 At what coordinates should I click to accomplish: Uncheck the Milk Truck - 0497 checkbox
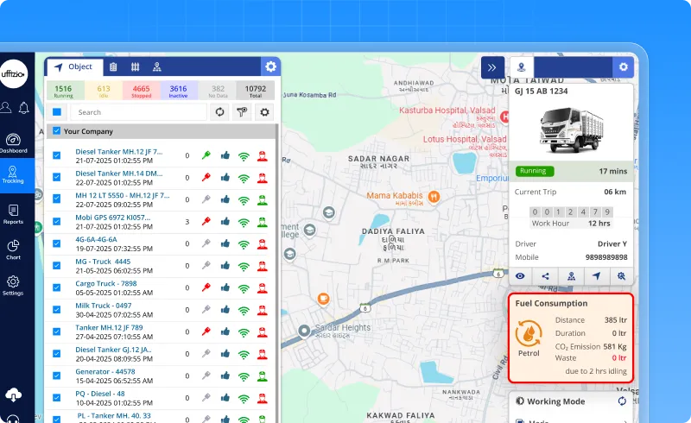coord(57,309)
